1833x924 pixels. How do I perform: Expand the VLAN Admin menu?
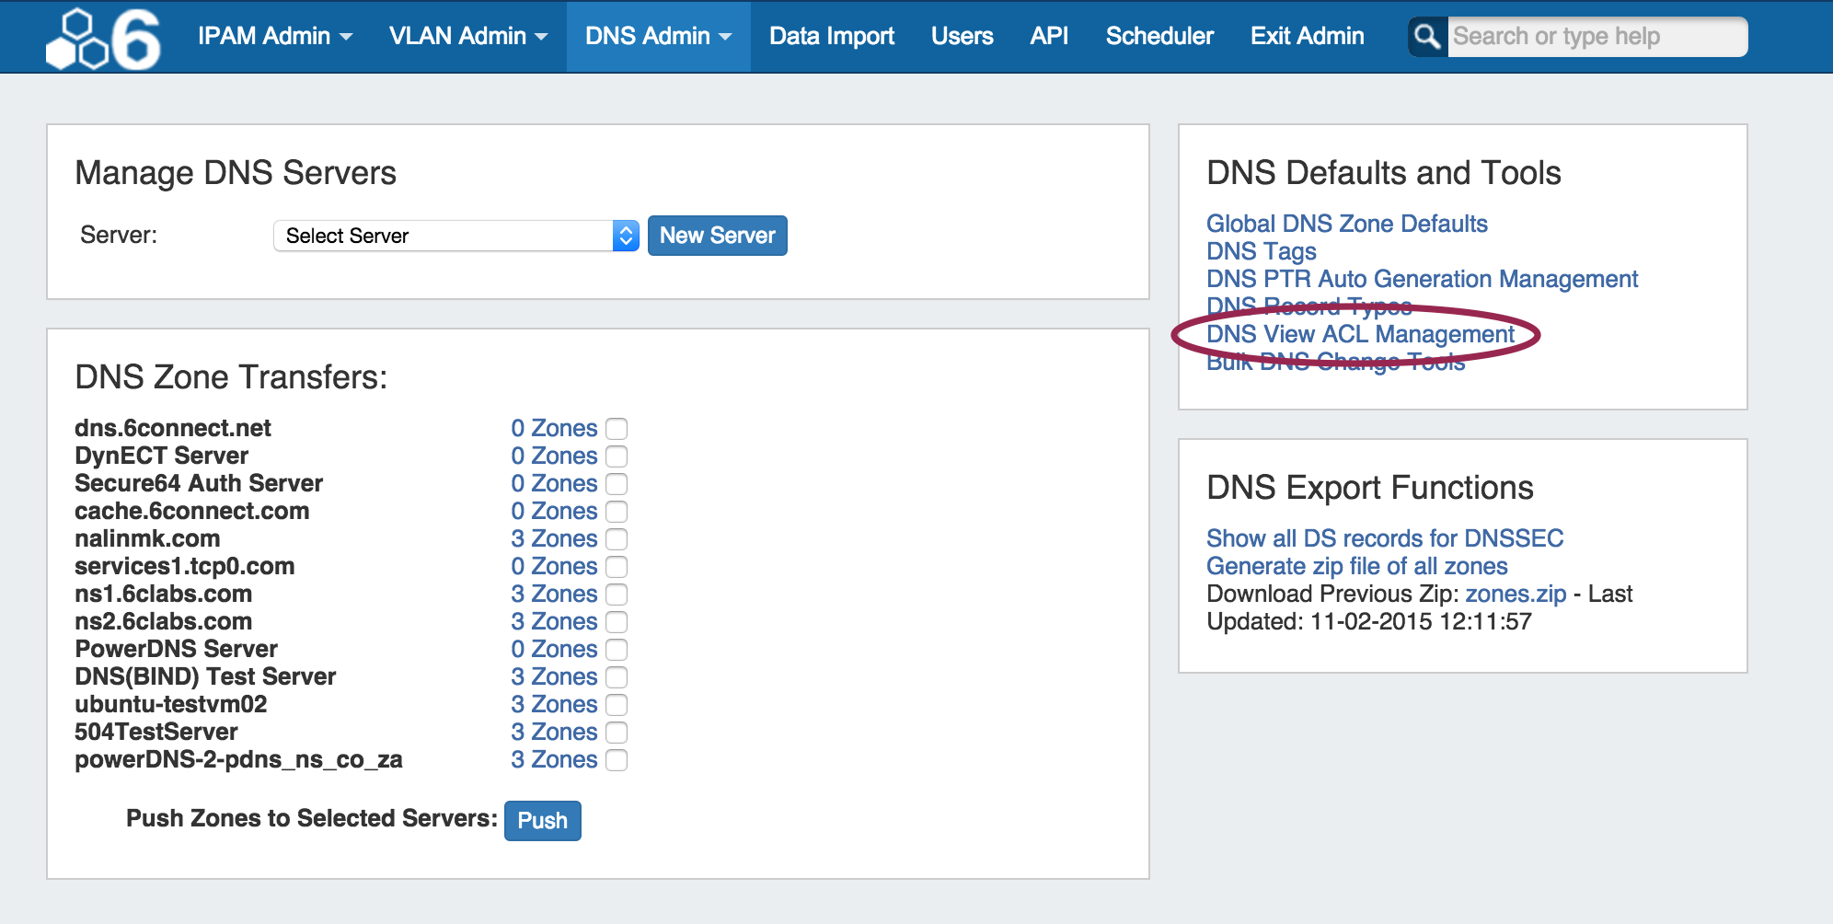tap(467, 36)
